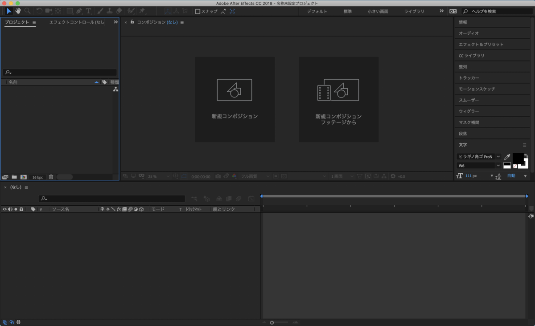
Task: Toggle the shy layers hide switch in timeline
Action: coord(219,199)
